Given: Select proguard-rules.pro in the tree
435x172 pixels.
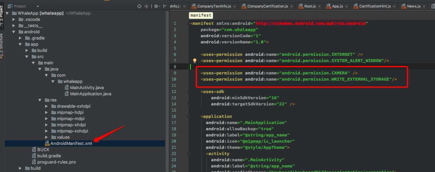Looking at the screenshot, I should [x=57, y=162].
